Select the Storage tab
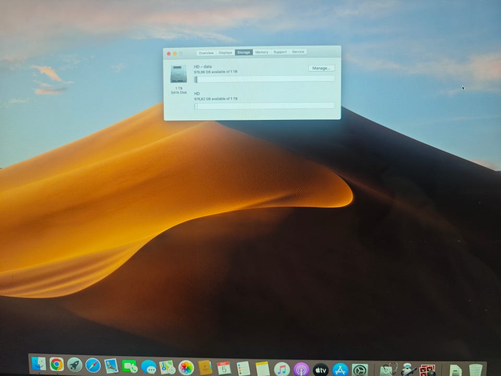This screenshot has height=376, width=501. point(244,52)
